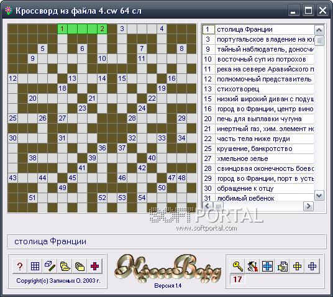The height and width of the screenshot is (297, 333).
Task: Click the clue text field 'столица Франции'
Action: [166, 242]
